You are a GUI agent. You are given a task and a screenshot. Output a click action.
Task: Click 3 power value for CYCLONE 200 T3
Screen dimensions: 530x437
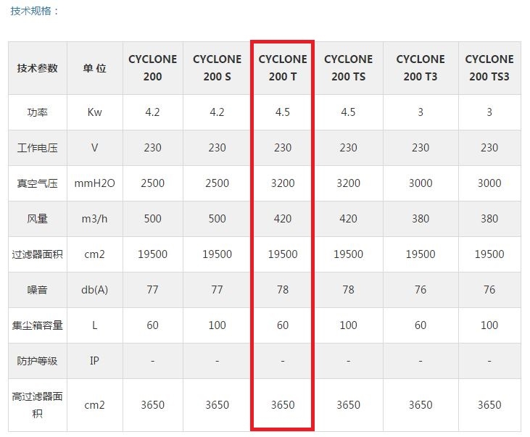click(x=421, y=112)
